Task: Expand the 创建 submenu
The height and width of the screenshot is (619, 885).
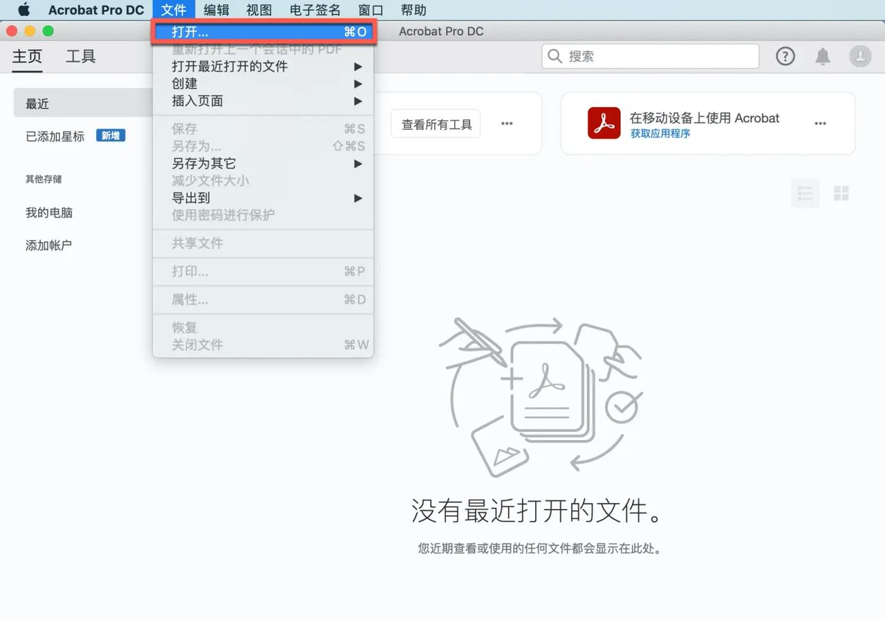Action: 263,84
